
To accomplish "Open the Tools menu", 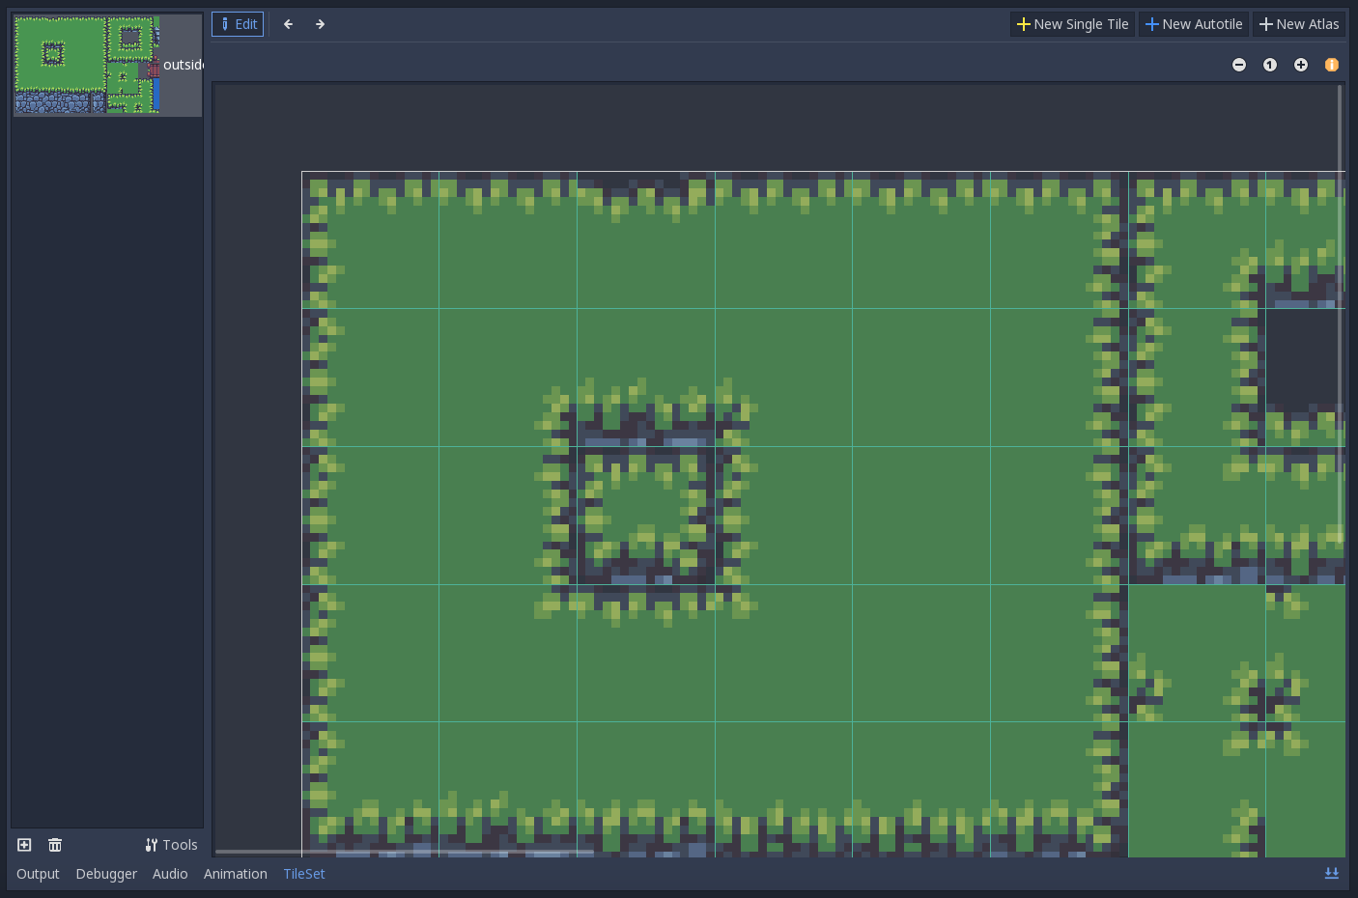I will click(171, 844).
